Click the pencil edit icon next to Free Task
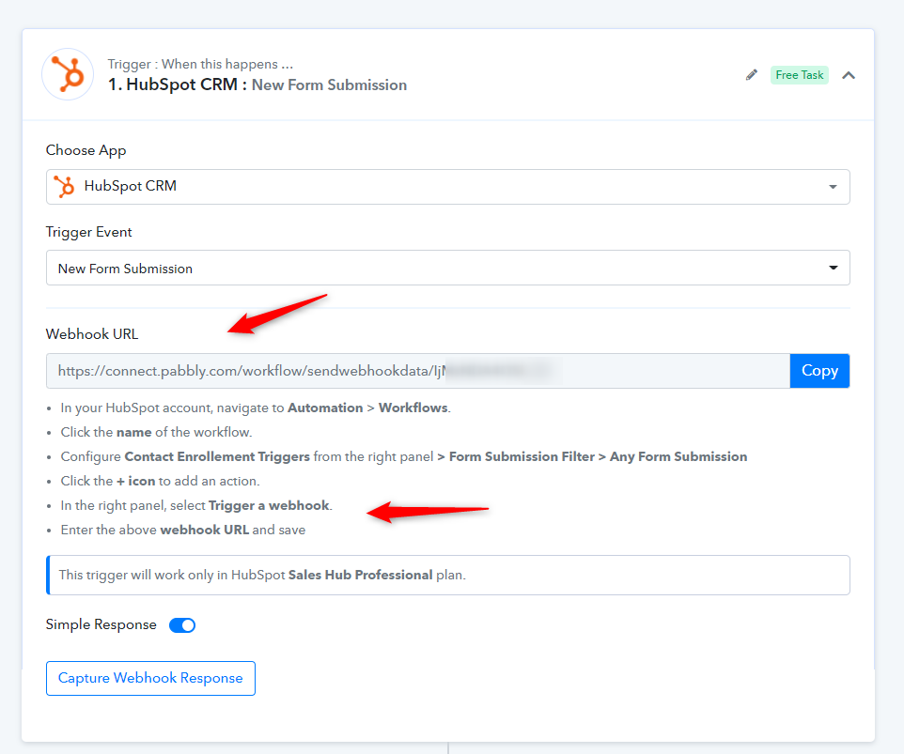Viewport: 904px width, 754px height. (751, 75)
